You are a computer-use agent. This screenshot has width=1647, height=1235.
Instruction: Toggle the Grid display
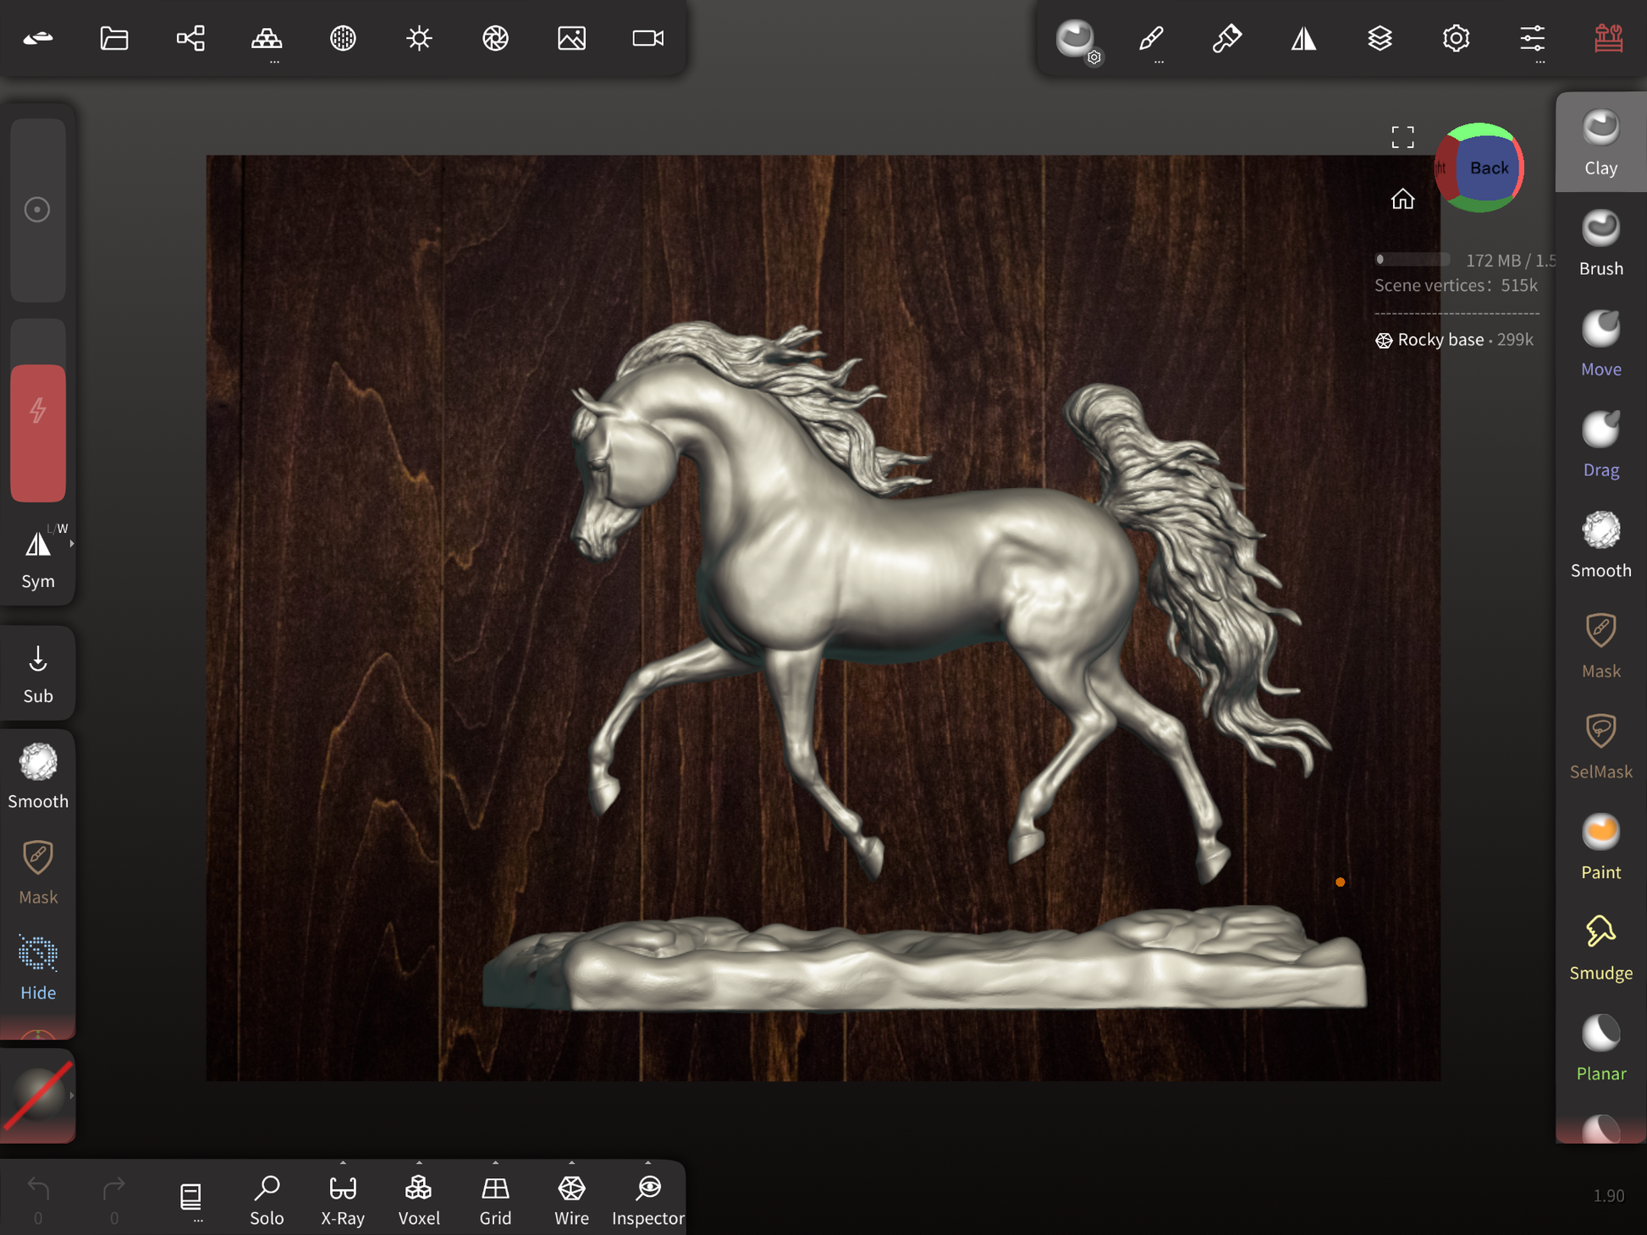point(495,1199)
